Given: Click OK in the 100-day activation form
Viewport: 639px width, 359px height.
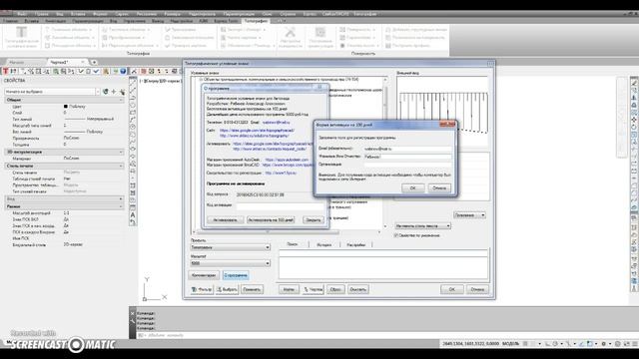Looking at the screenshot, I should click(412, 188).
